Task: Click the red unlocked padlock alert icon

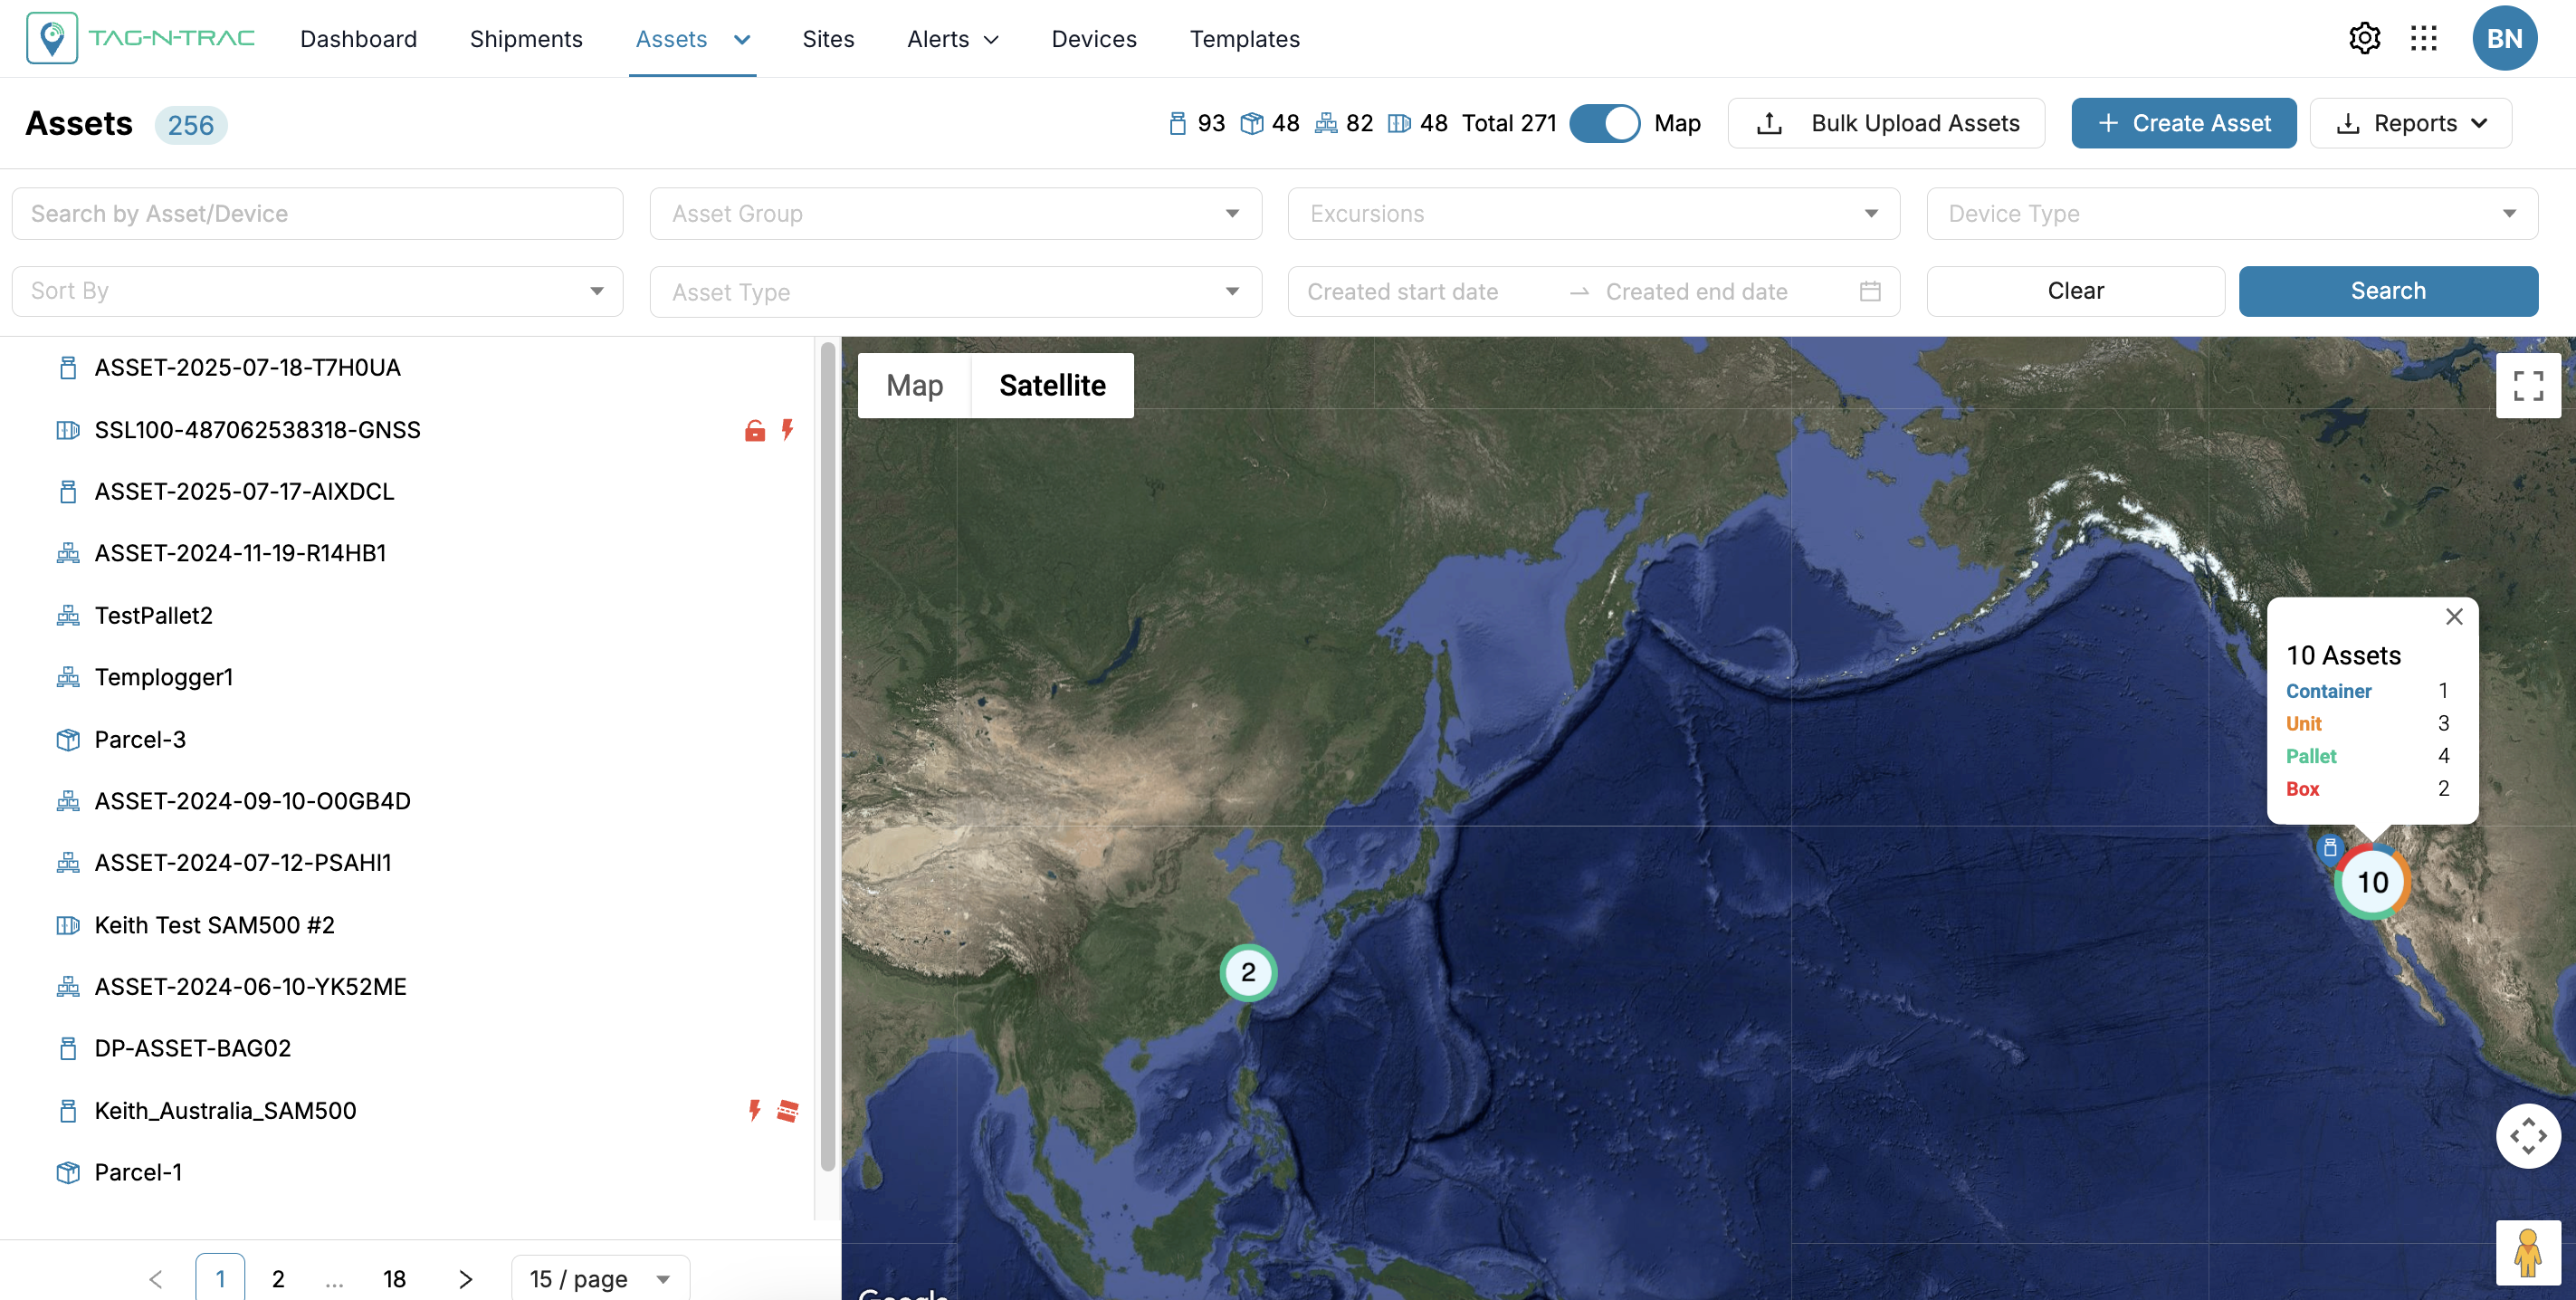Action: pos(755,431)
